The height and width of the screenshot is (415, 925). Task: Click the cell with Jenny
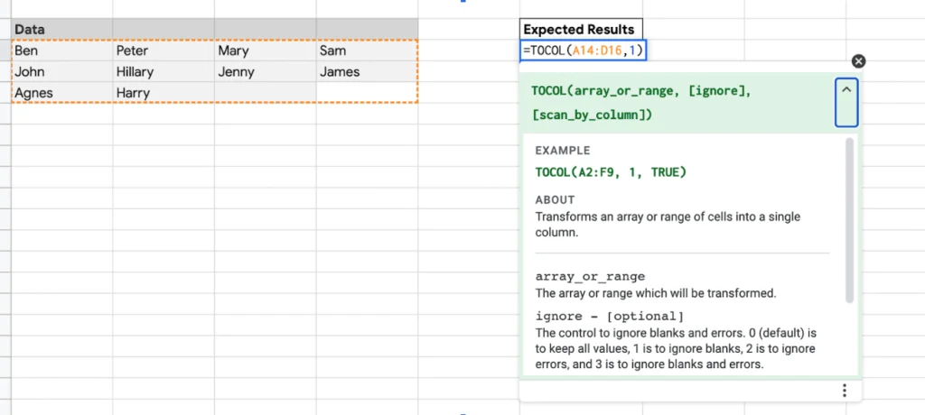click(x=265, y=71)
